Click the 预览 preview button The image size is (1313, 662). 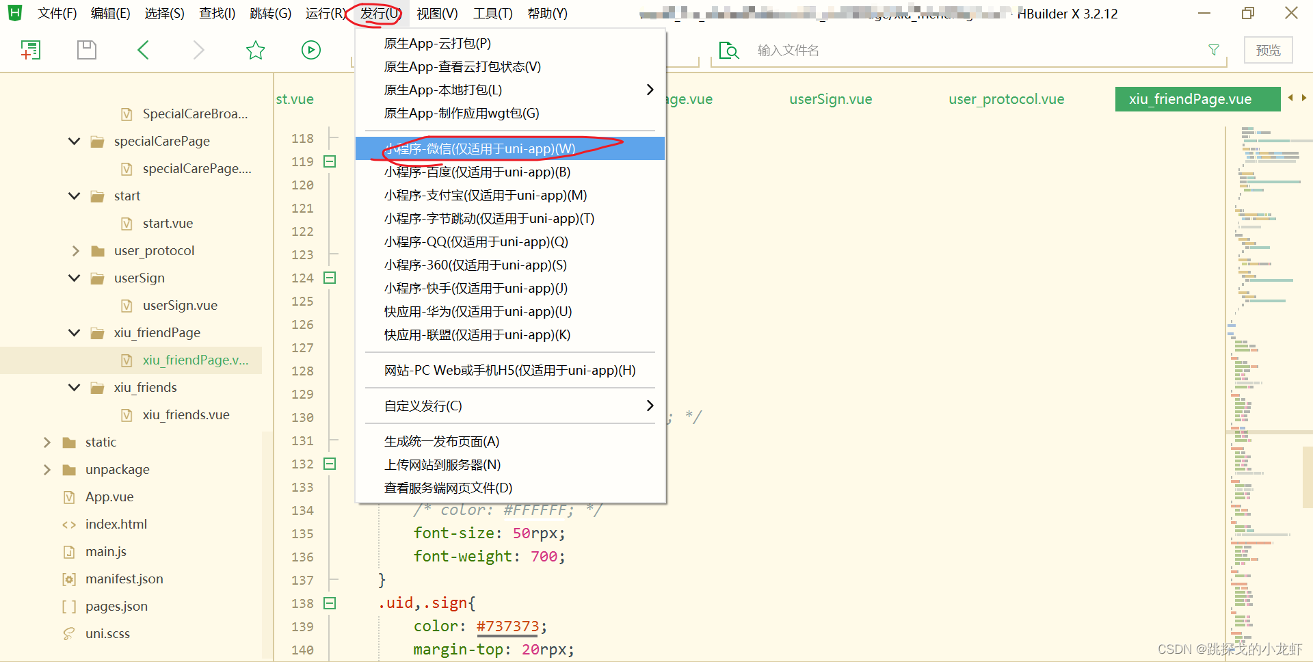pos(1268,50)
